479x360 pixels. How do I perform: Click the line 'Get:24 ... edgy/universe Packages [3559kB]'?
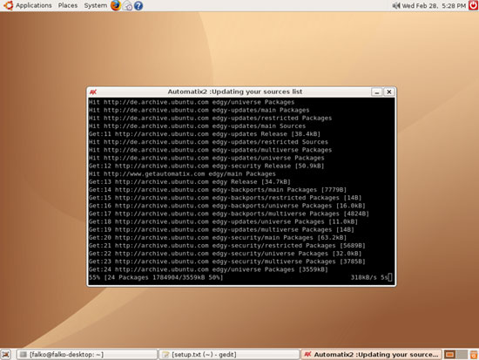[x=208, y=269]
